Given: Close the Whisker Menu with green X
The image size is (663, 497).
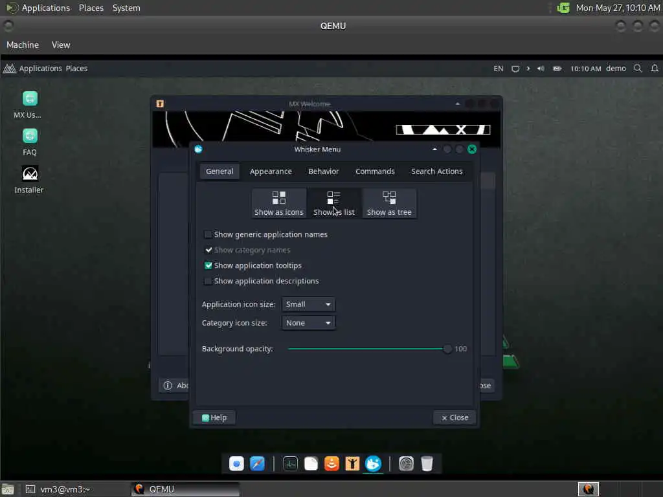Looking at the screenshot, I should 472,149.
